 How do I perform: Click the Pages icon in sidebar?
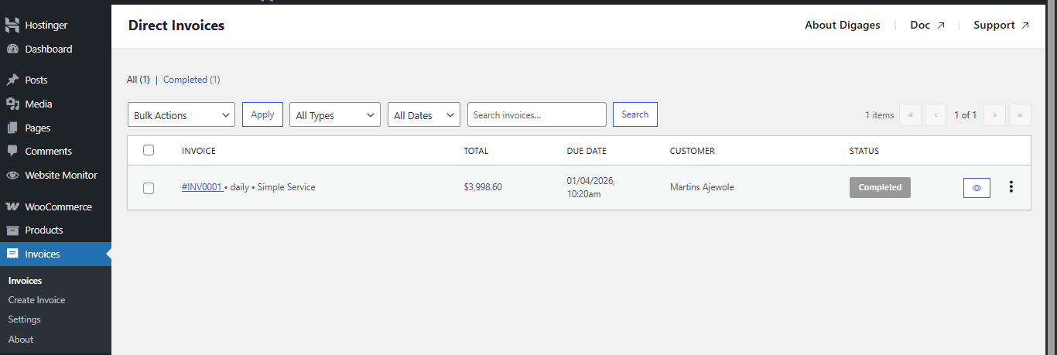12,128
